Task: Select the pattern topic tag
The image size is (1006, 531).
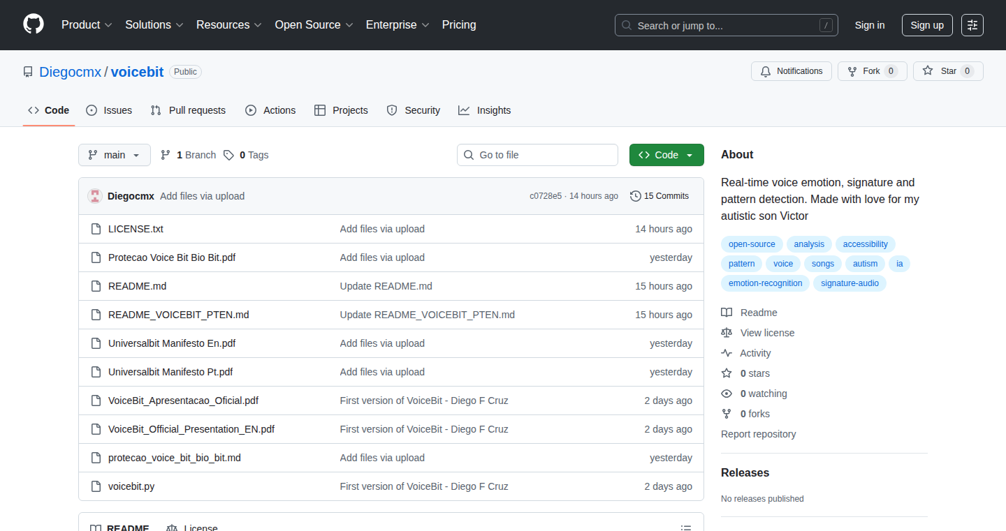Action: pyautogui.click(x=742, y=264)
